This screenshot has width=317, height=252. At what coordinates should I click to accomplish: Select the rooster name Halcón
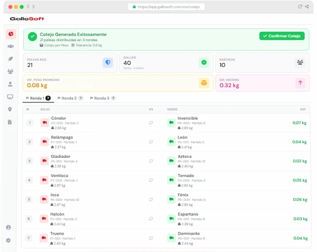57,214
